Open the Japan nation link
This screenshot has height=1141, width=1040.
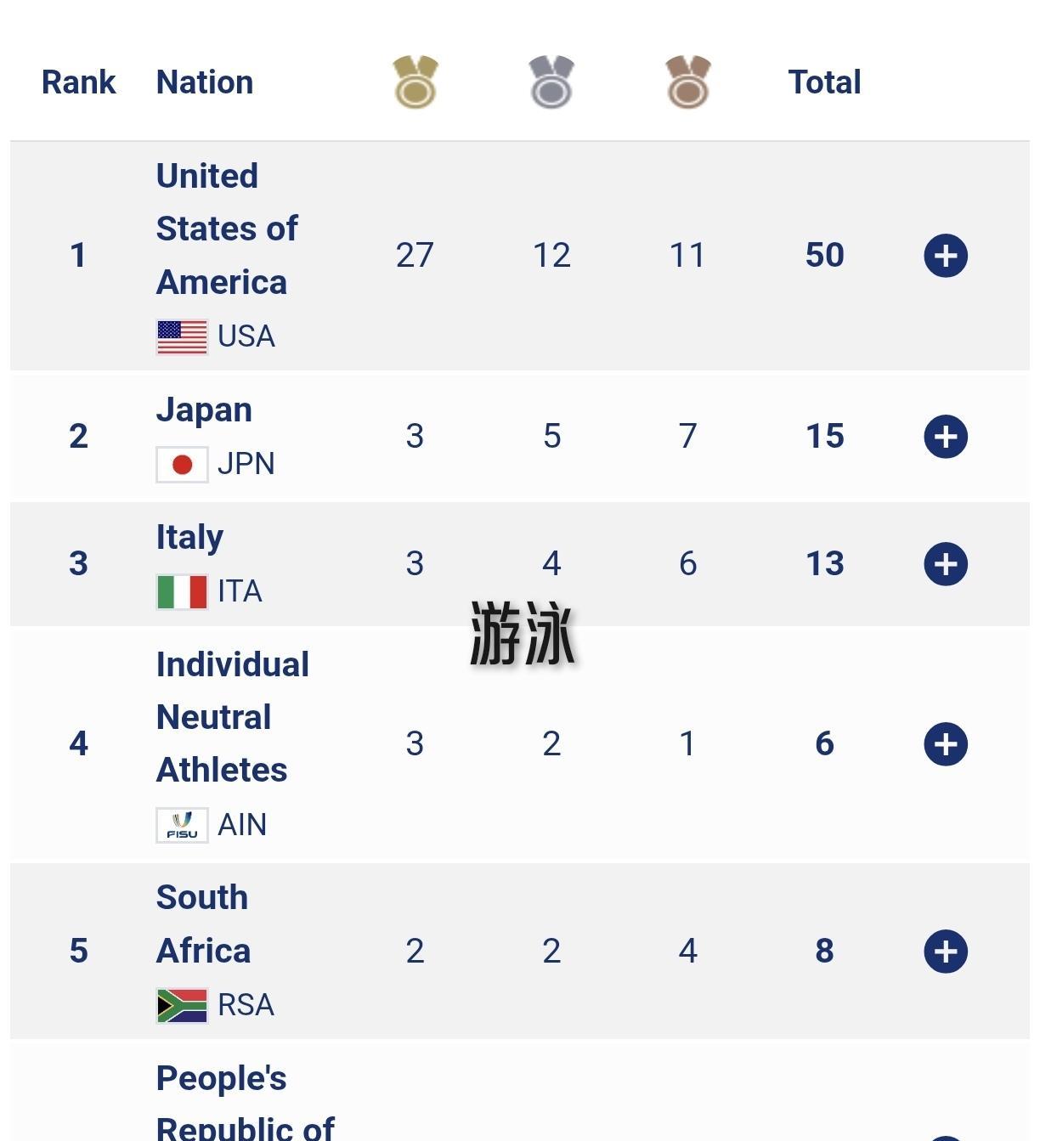(204, 410)
